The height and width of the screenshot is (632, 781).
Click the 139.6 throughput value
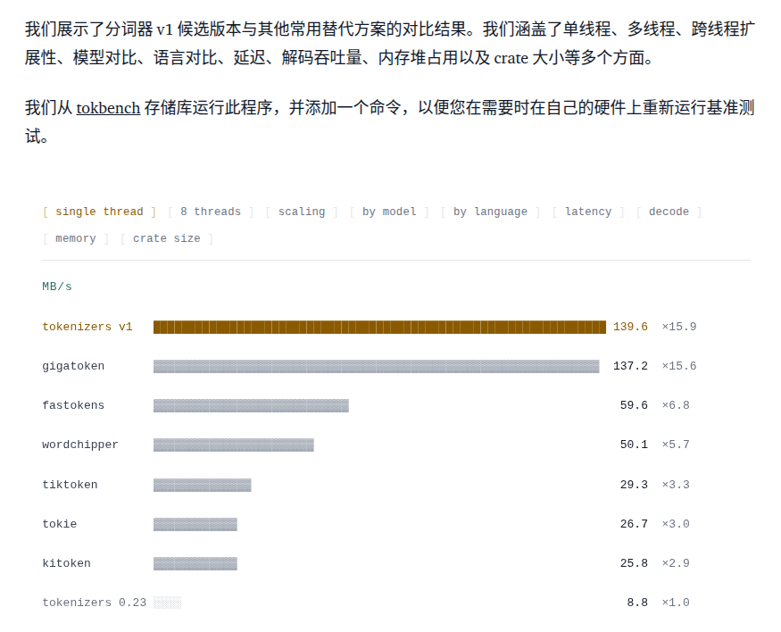630,327
